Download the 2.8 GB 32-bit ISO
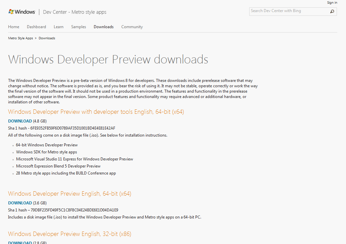Viewport: 346px width, 244px height. (x=20, y=242)
